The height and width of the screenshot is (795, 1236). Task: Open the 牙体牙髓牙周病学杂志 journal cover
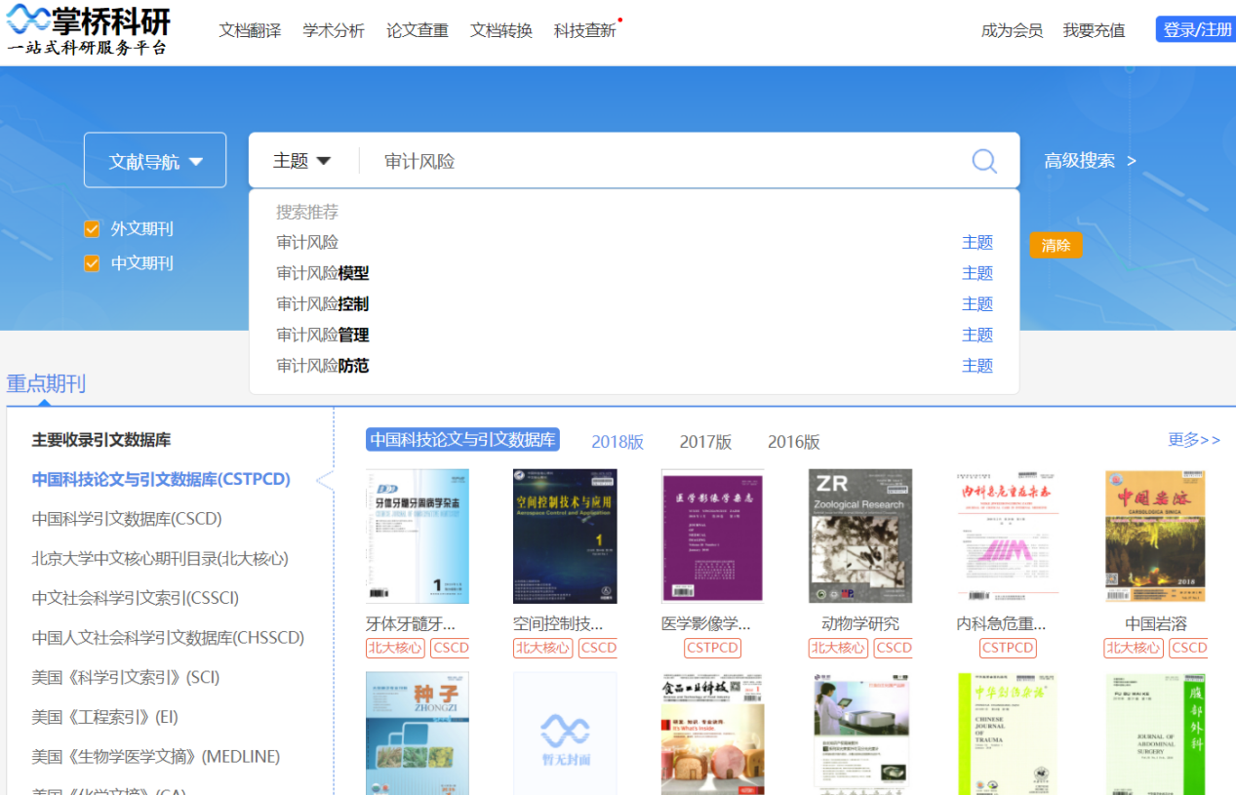click(x=418, y=537)
